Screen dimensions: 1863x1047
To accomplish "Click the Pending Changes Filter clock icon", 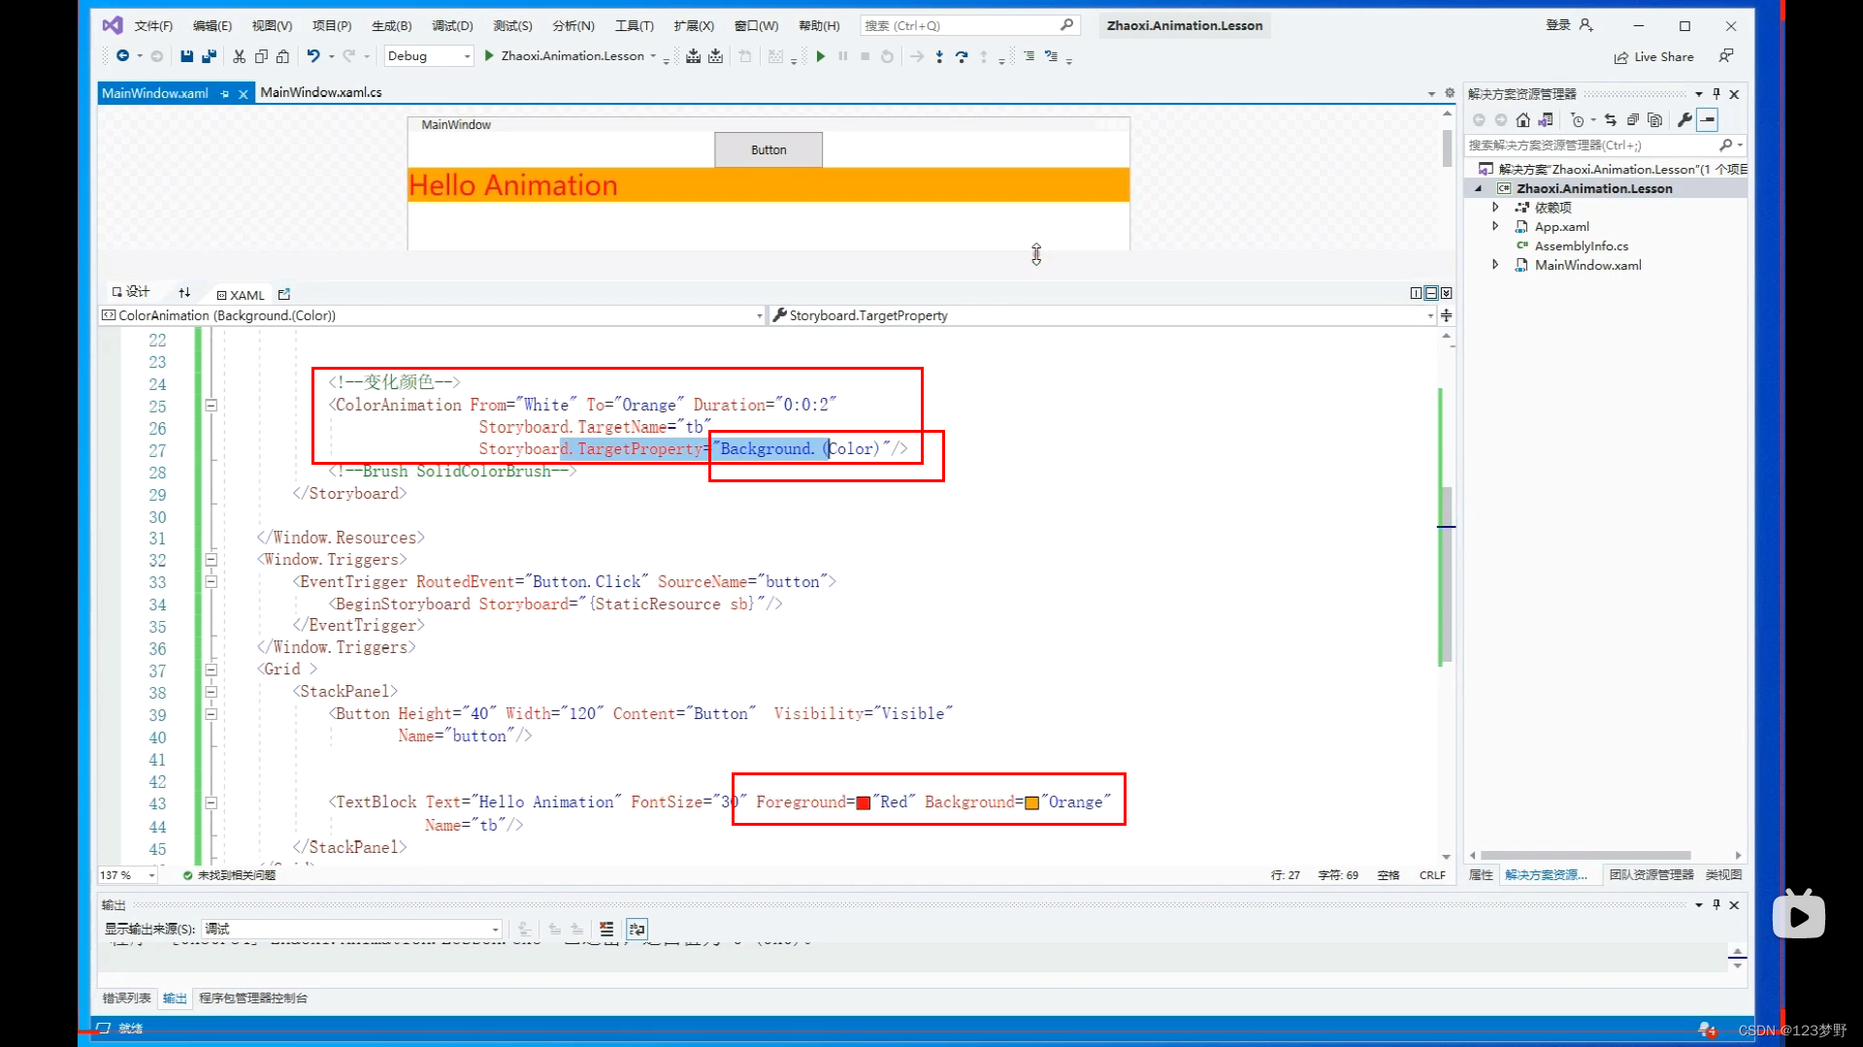I will (1578, 120).
